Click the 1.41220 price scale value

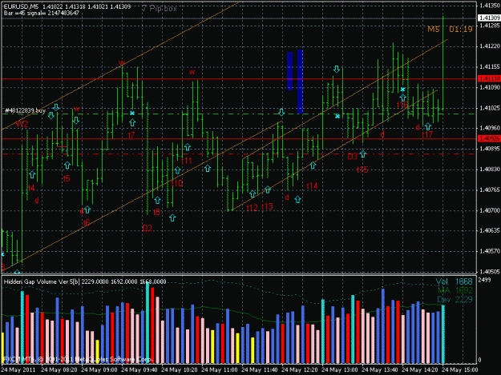(489, 46)
